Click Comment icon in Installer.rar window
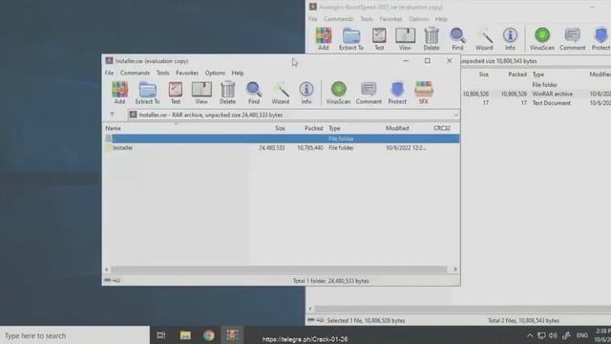Image resolution: width=611 pixels, height=344 pixels. pos(369,93)
